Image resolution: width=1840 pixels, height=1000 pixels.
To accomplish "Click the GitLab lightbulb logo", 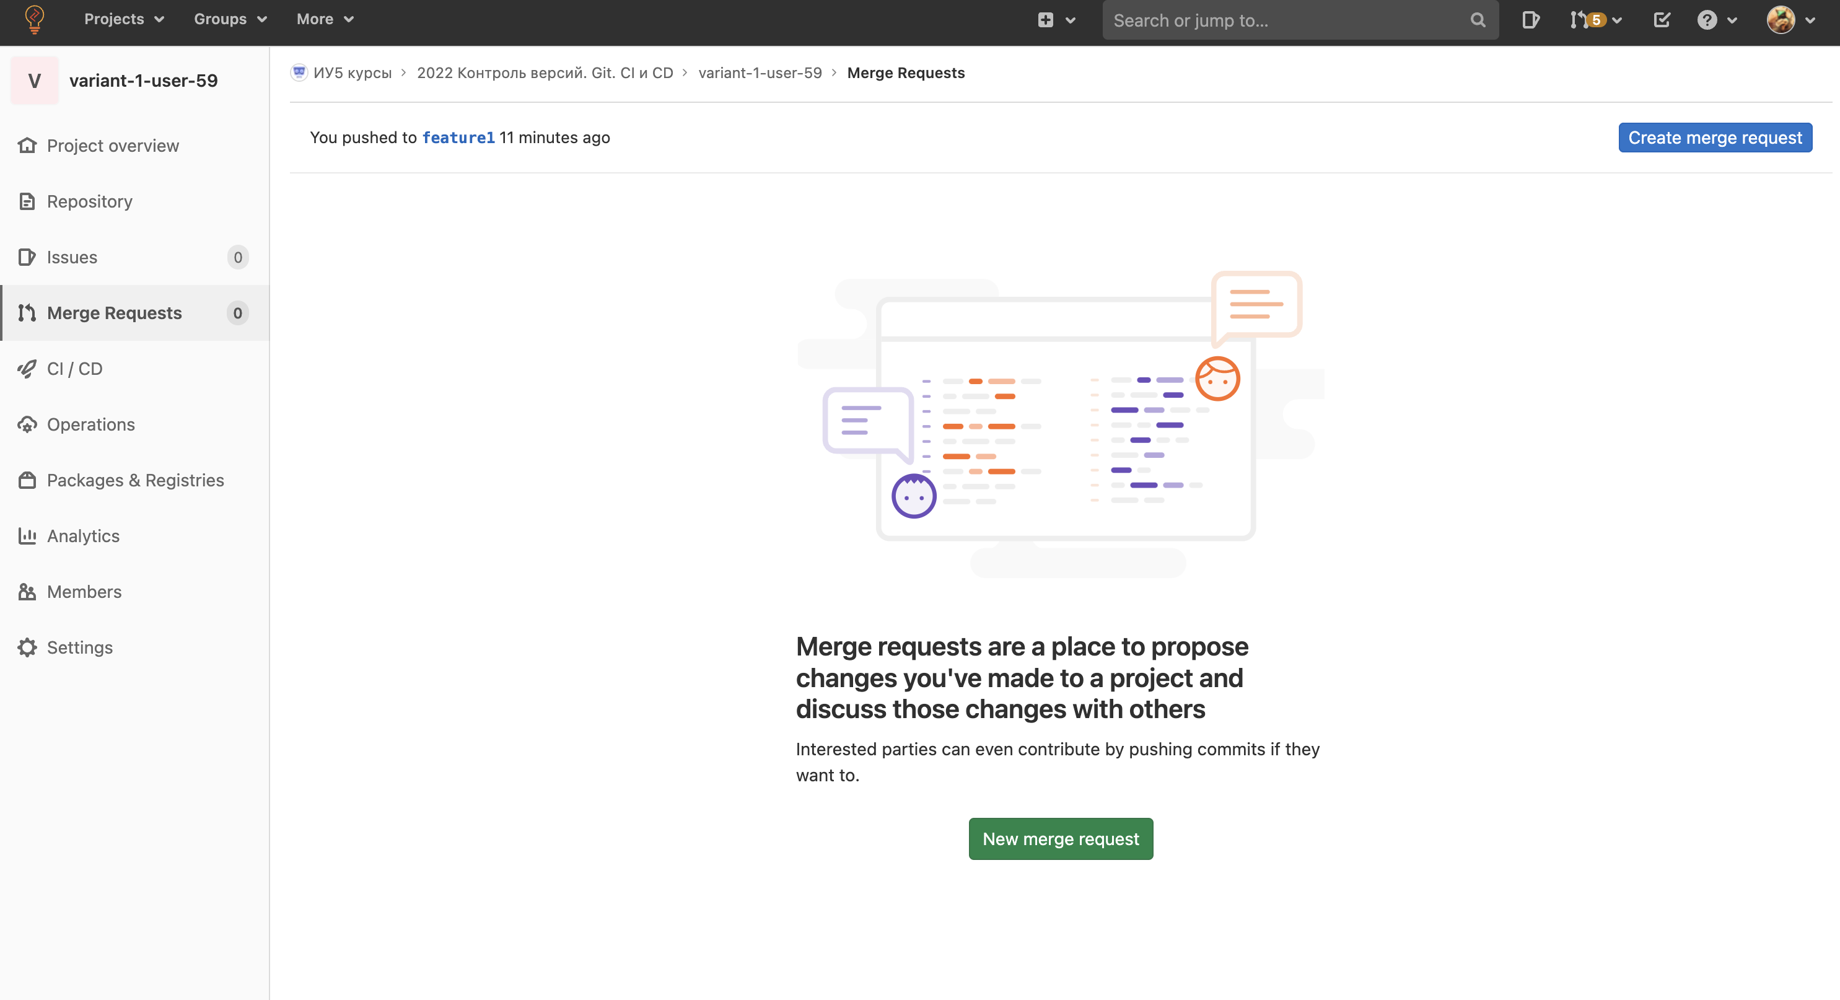I will pyautogui.click(x=34, y=19).
